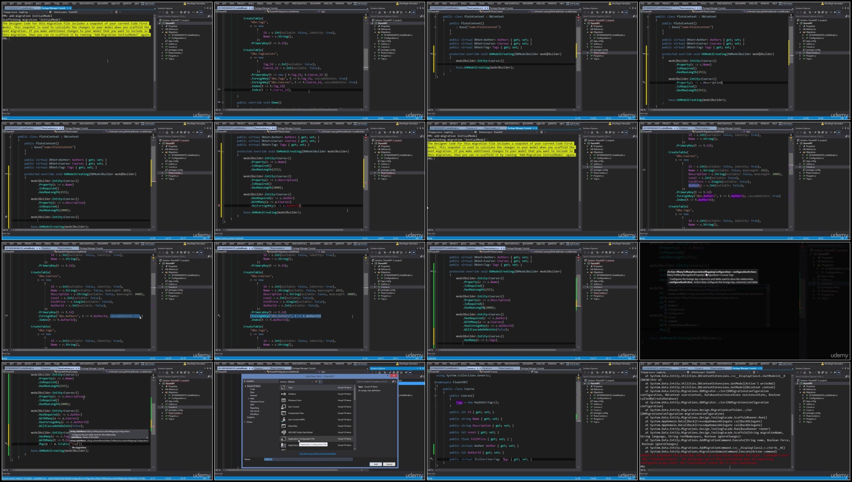
Task: Pick the Component Class template icon
Action: tap(283, 413)
